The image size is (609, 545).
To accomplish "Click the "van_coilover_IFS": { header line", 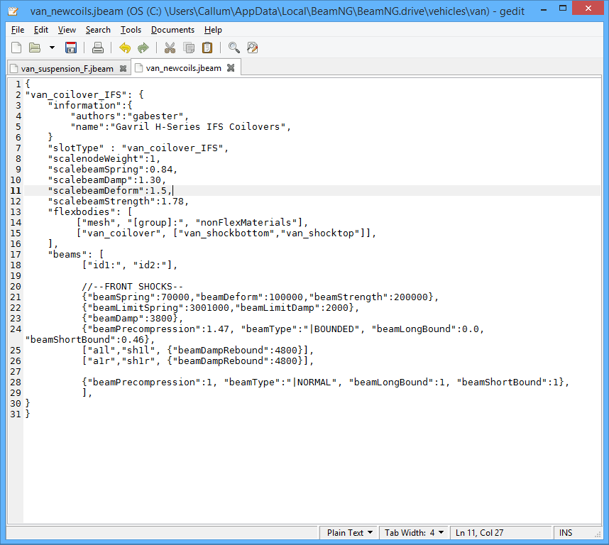I will tap(84, 94).
